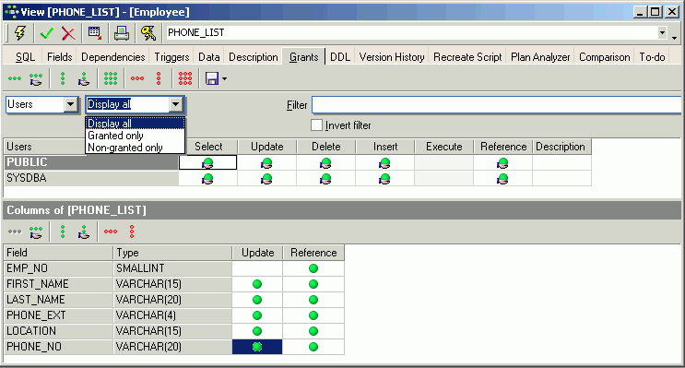Toggle Insert grant for SYSDBA
685x368 pixels.
coord(384,178)
